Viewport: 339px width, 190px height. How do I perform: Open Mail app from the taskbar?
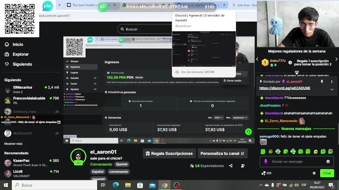coord(152,185)
